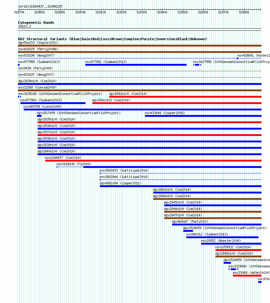
Task: Click the 31980k ruler position
Action: [x=244, y=12]
